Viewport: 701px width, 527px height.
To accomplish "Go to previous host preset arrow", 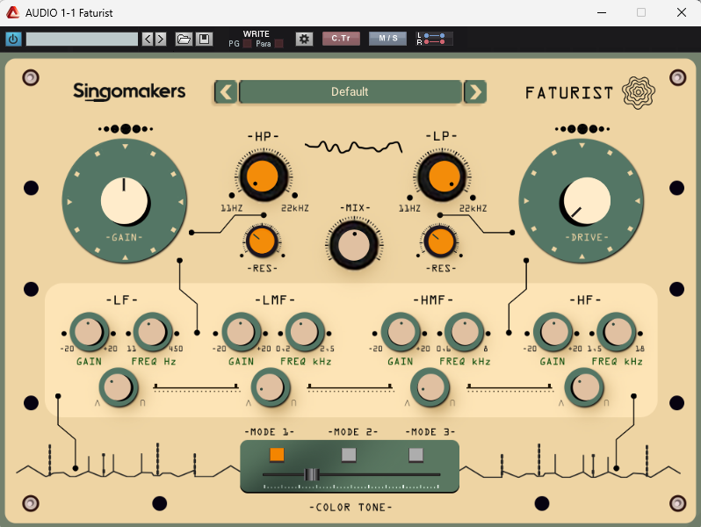I will 148,40.
